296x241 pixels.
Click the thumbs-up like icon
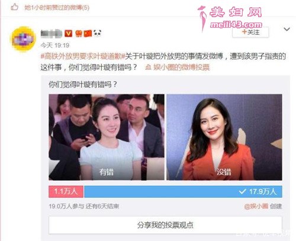point(14,7)
